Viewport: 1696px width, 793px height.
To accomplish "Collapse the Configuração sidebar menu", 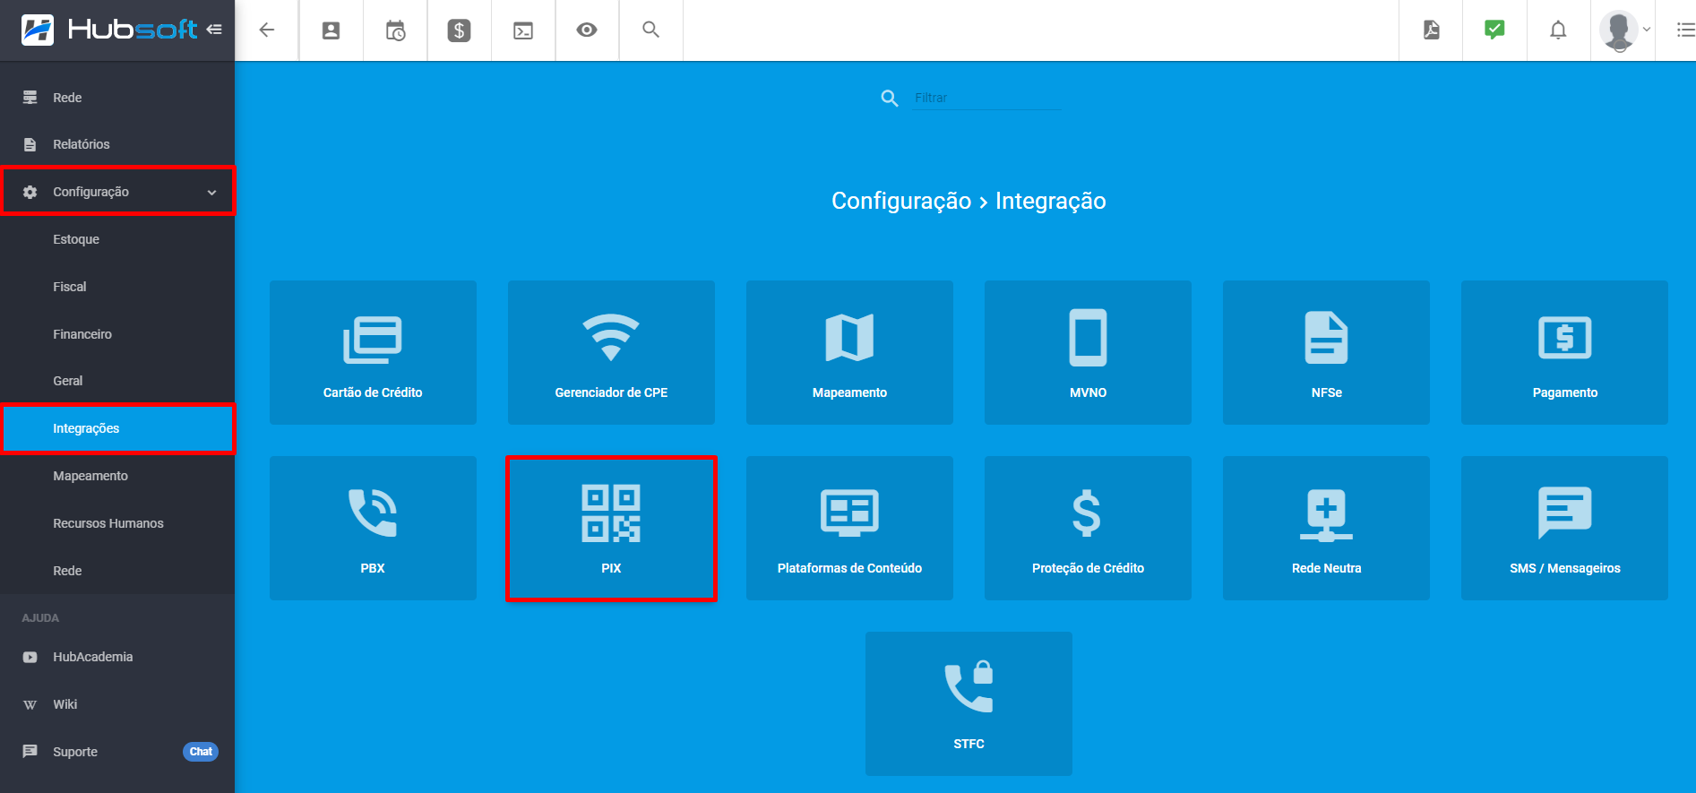I will [117, 192].
